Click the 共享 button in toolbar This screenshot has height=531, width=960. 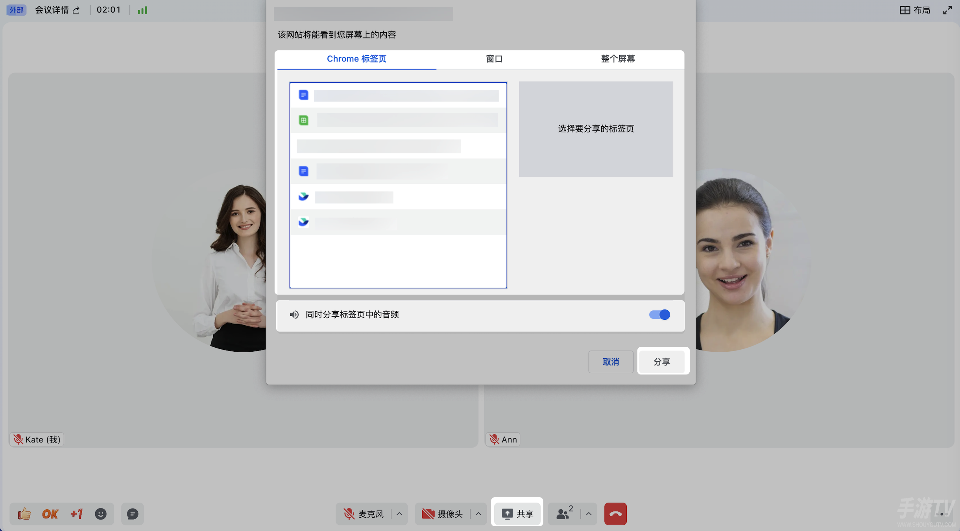tap(517, 514)
